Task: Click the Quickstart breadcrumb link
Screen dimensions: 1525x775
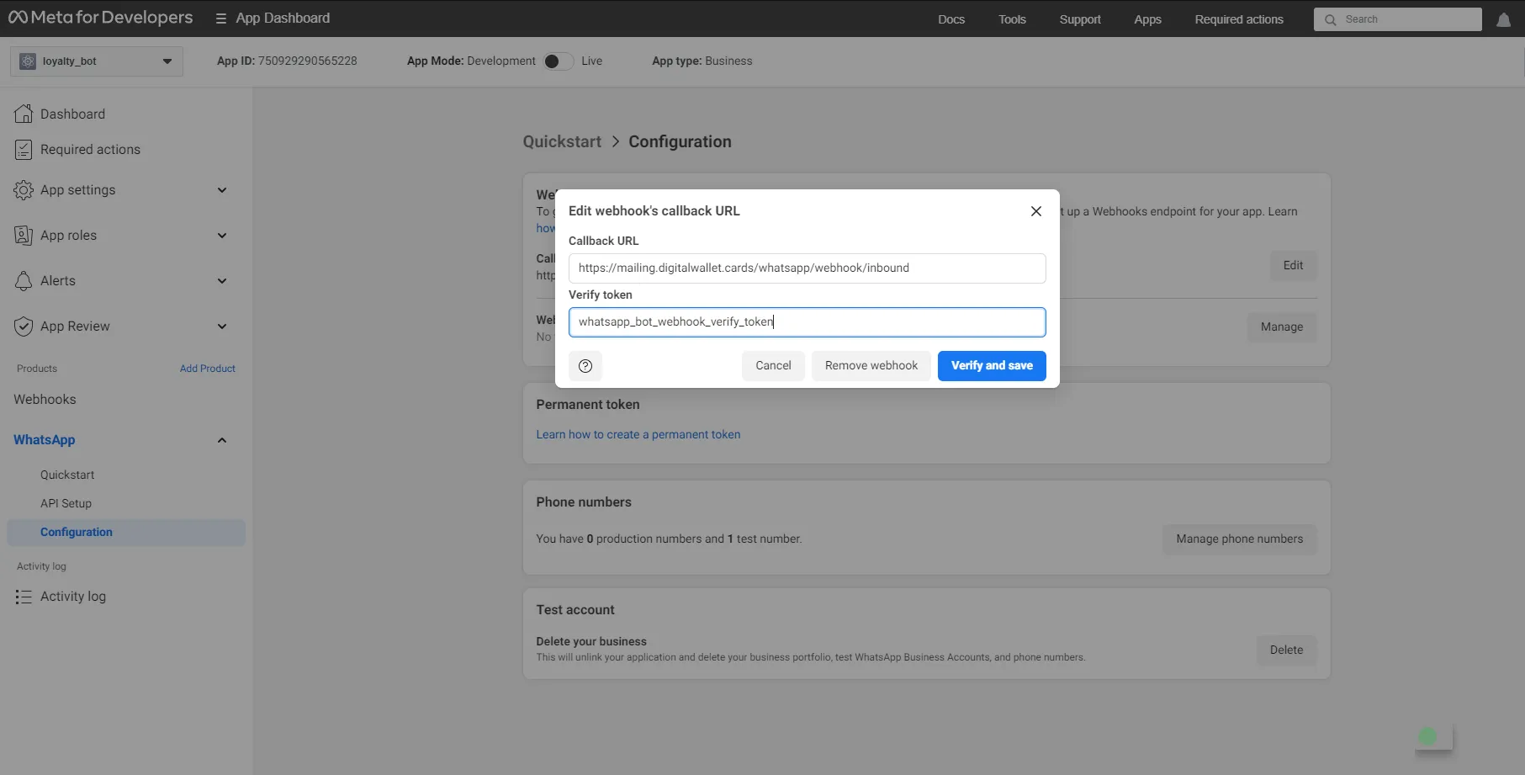Action: [x=562, y=142]
